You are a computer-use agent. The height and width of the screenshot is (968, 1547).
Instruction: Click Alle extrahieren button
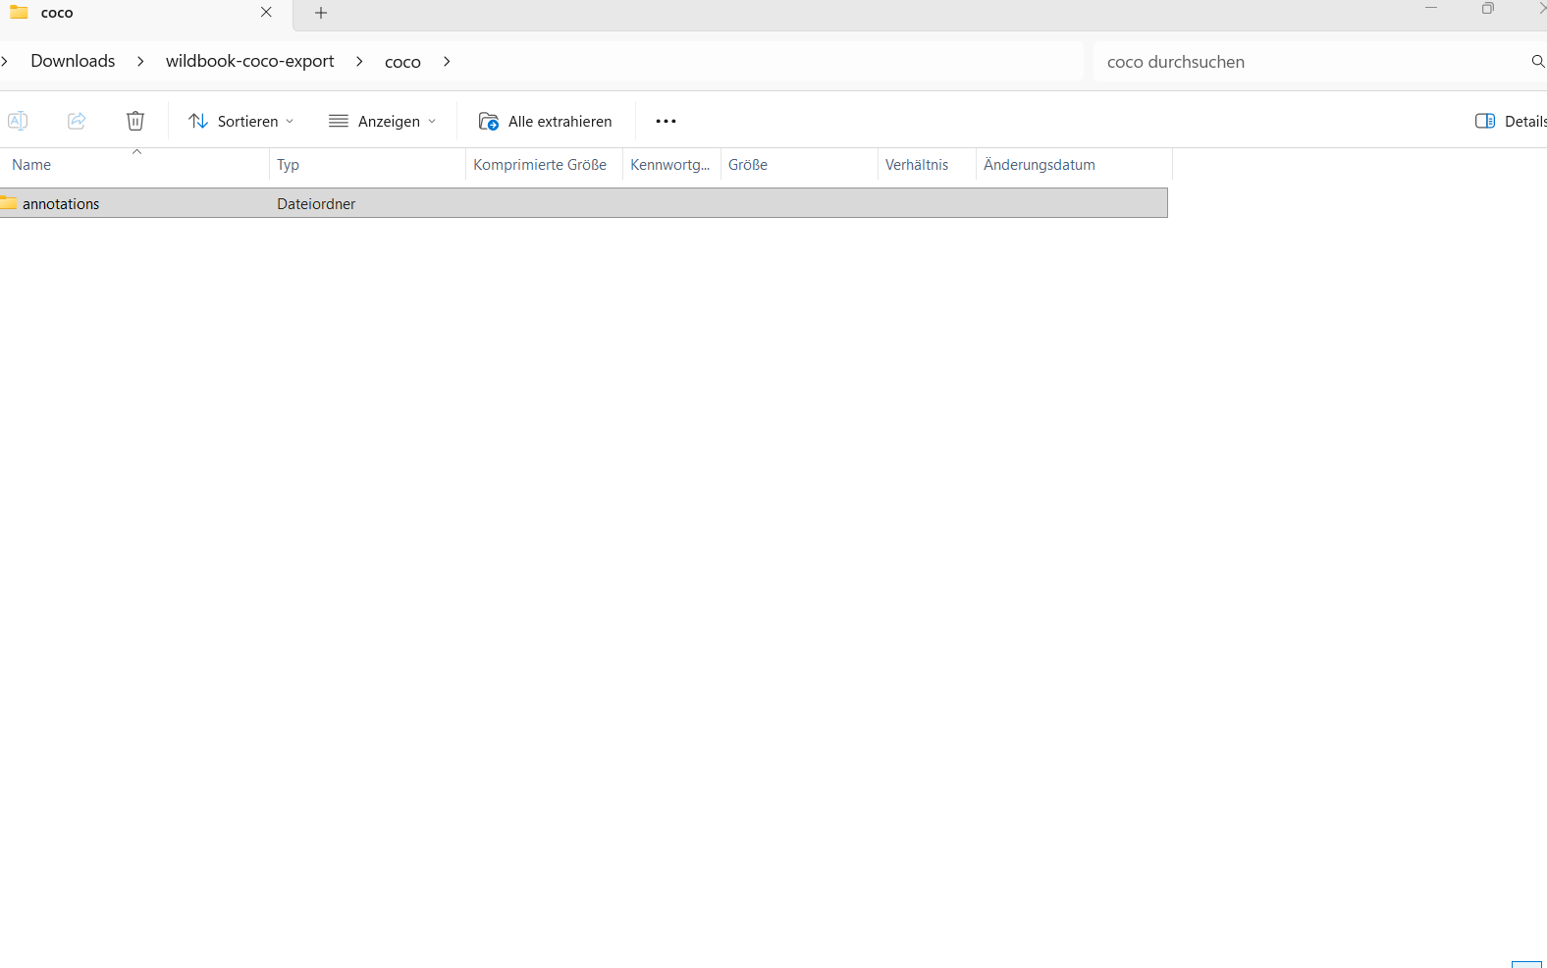(545, 121)
